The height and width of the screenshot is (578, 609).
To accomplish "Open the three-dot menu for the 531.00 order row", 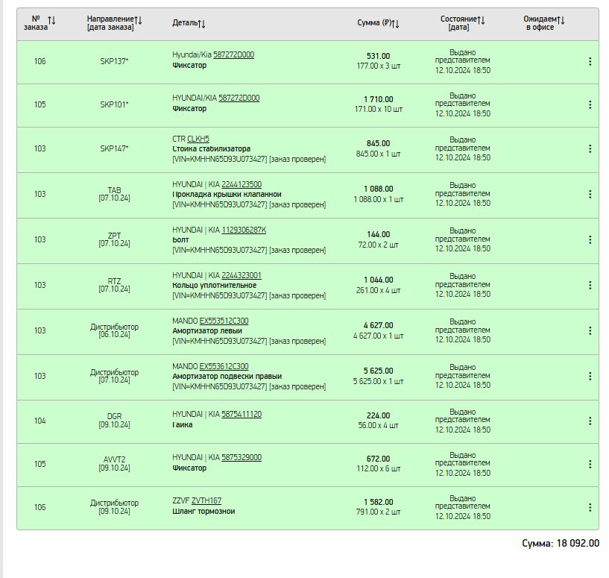I will pos(590,61).
